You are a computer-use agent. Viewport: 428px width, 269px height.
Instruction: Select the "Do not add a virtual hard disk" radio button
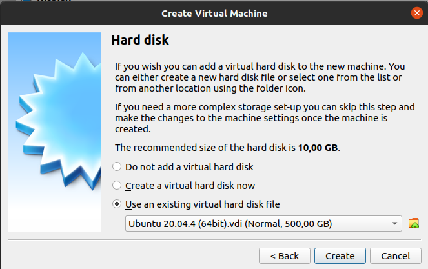click(x=117, y=166)
